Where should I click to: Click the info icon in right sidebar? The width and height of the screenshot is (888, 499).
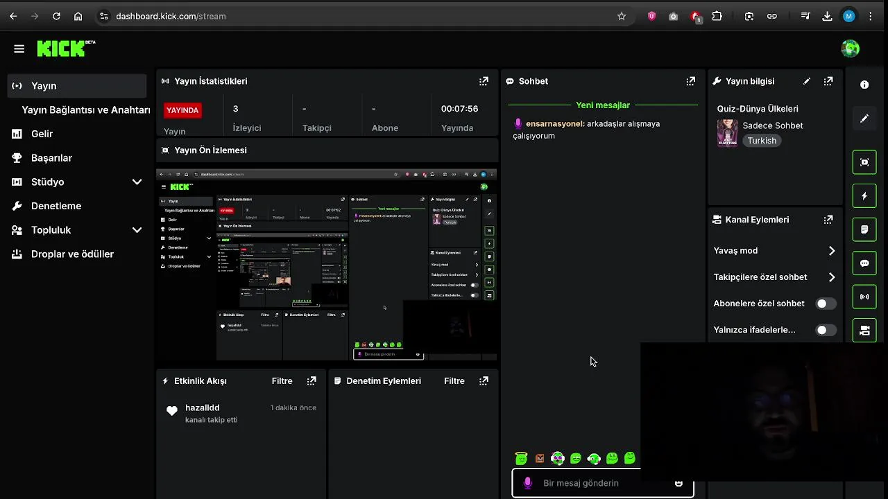click(864, 85)
